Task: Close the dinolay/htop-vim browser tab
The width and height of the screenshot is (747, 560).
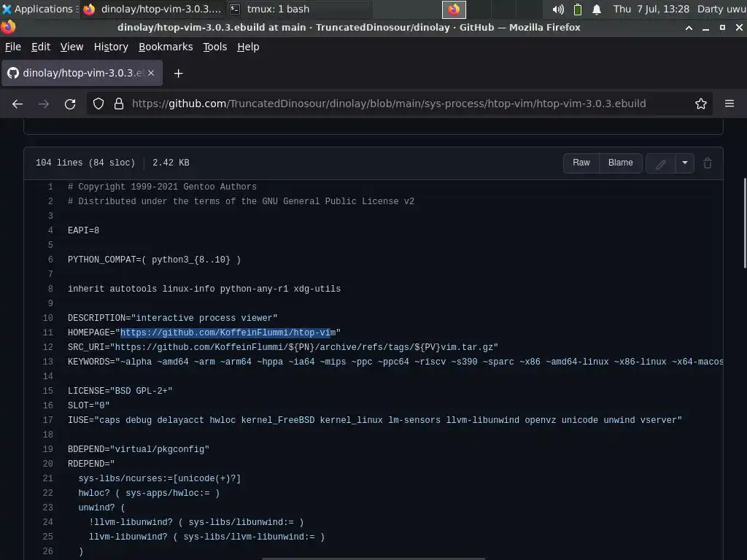Action: point(150,73)
